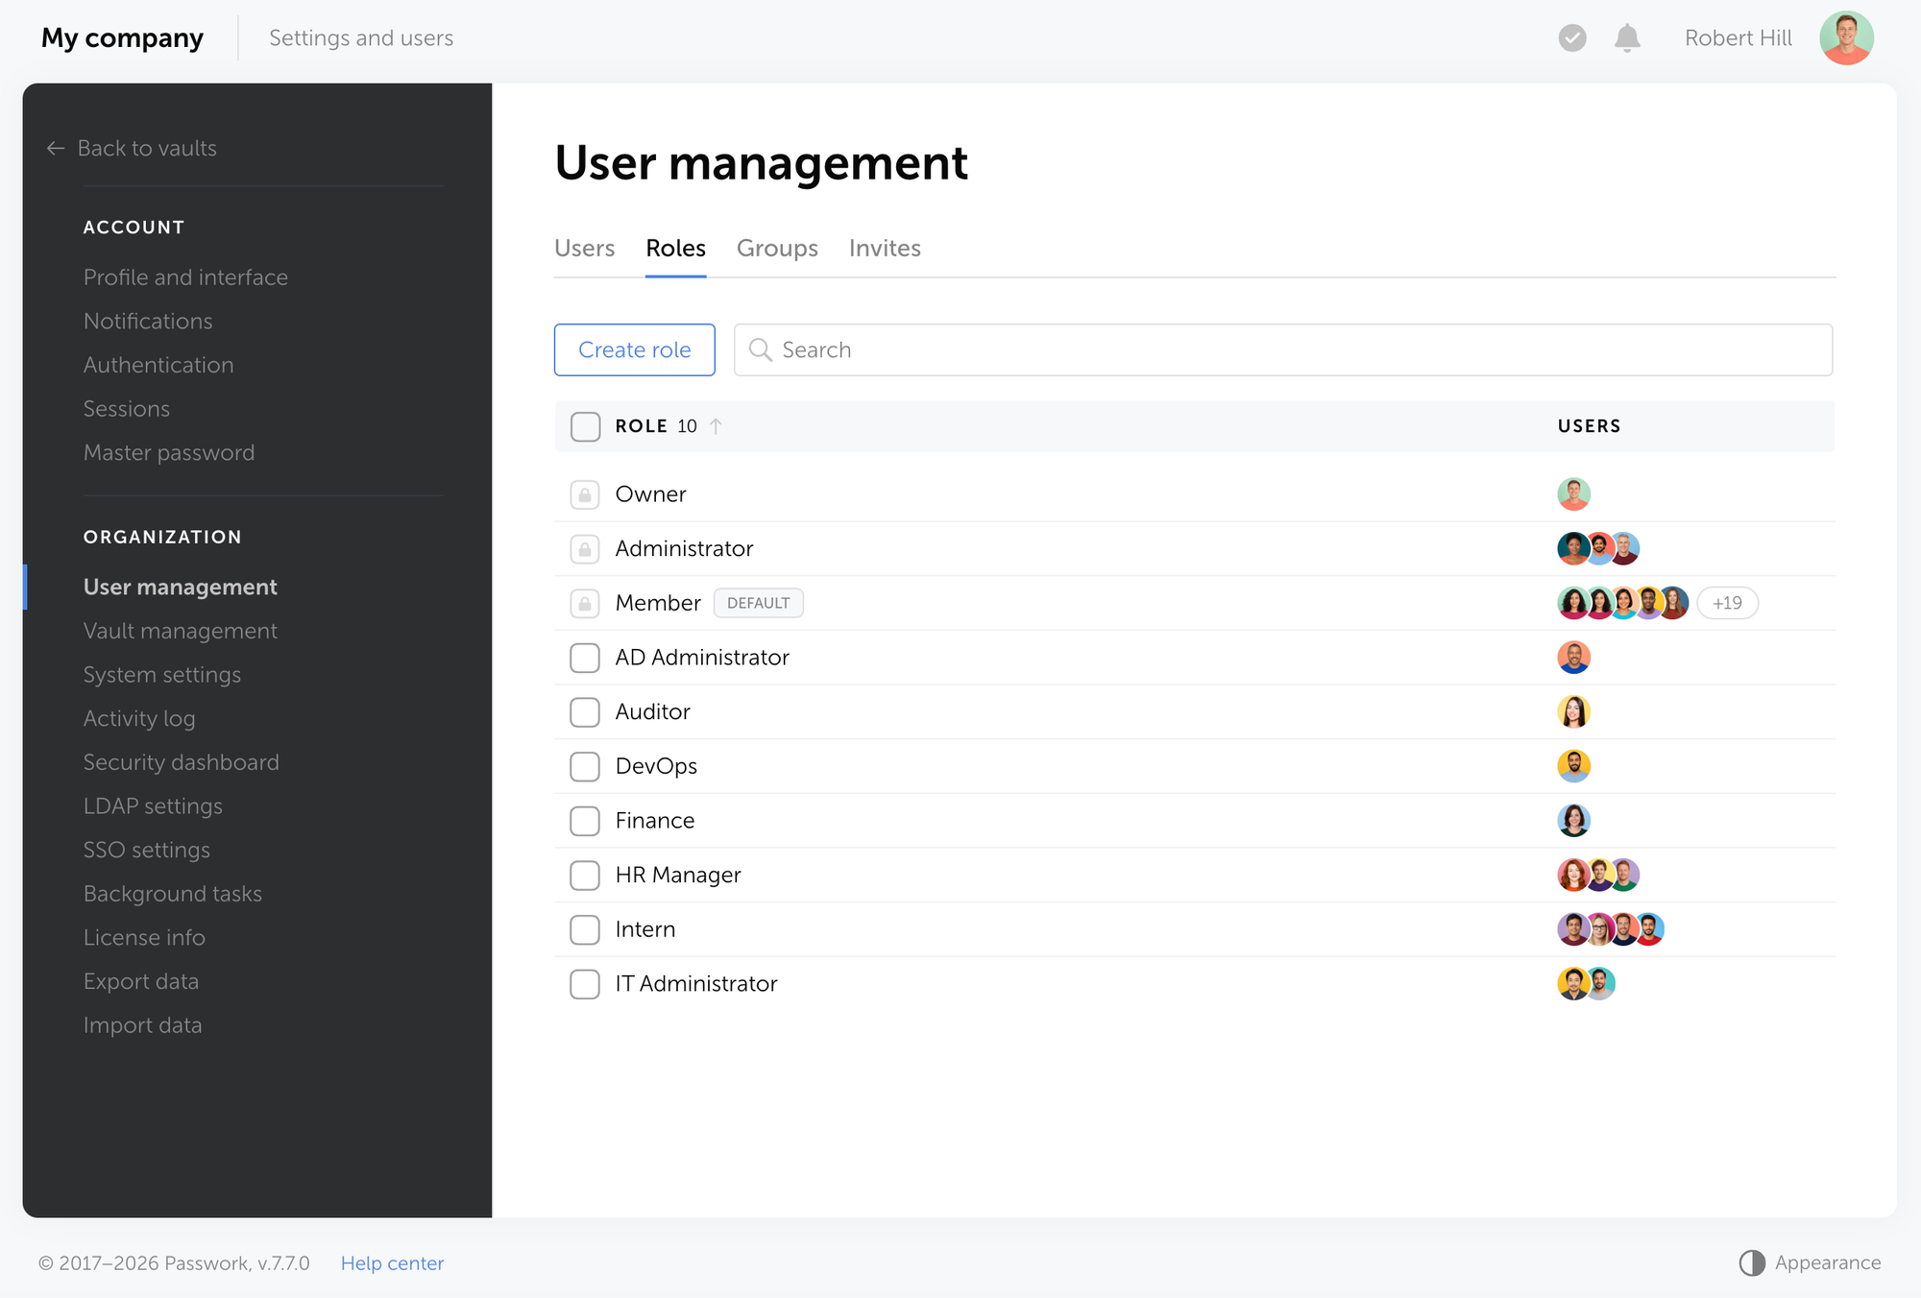Open License info
This screenshot has height=1298, width=1921.
tap(144, 938)
